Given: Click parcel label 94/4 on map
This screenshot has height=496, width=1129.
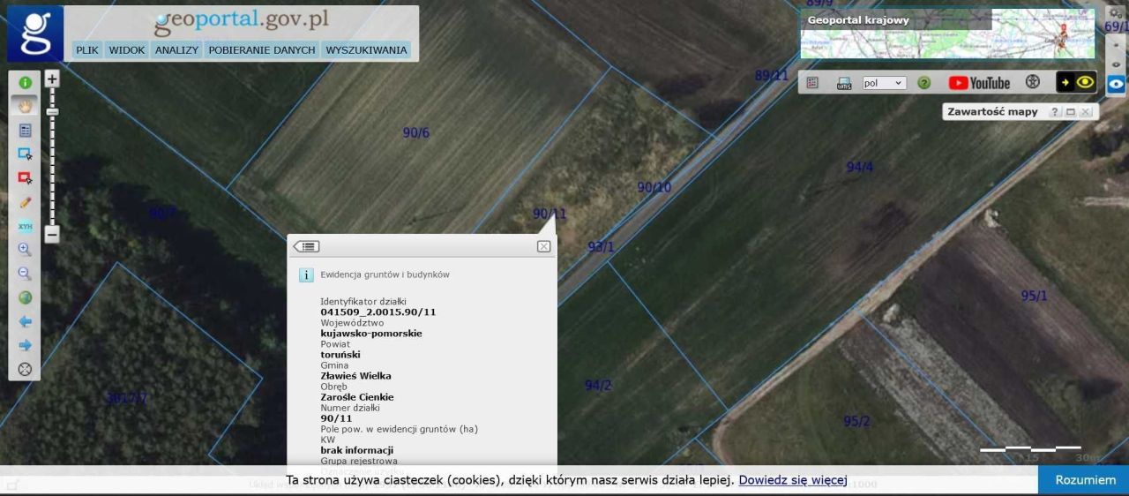Looking at the screenshot, I should click(860, 167).
